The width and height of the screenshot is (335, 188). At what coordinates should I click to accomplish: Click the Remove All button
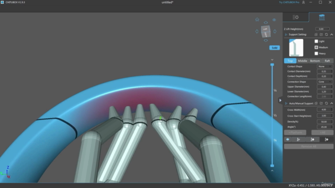309,146
